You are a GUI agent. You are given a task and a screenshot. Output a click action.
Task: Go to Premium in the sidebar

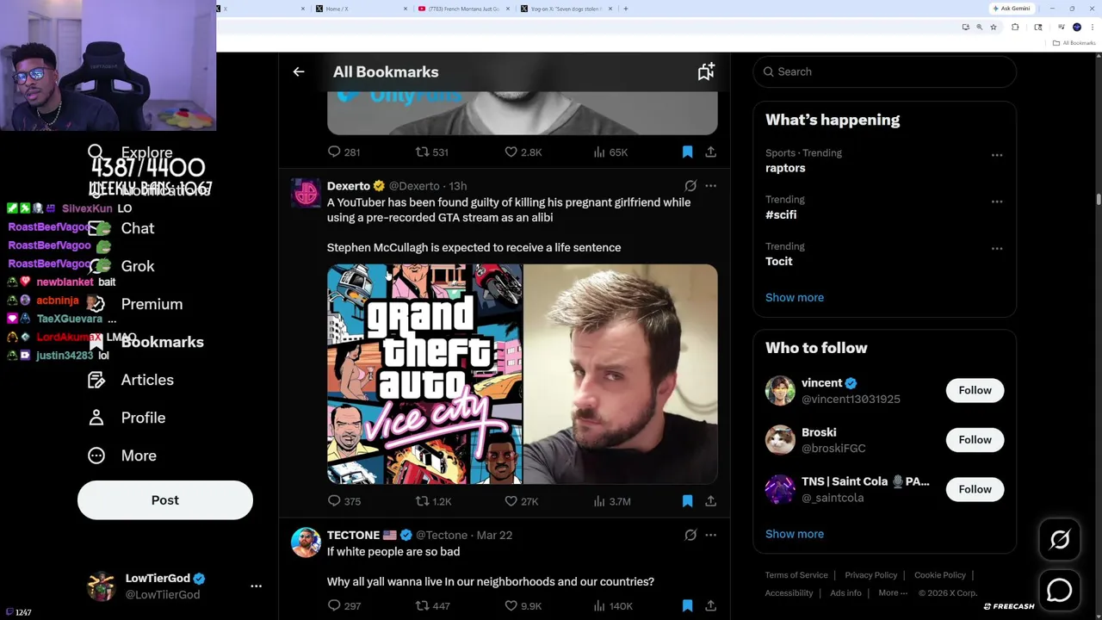pos(135,304)
